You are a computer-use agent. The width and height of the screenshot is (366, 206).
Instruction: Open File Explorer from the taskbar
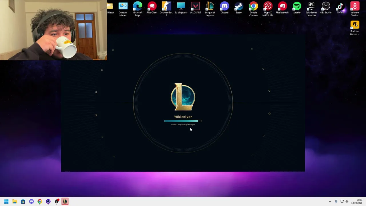15,201
